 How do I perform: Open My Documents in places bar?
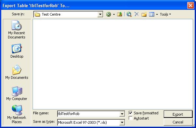pos(17,72)
